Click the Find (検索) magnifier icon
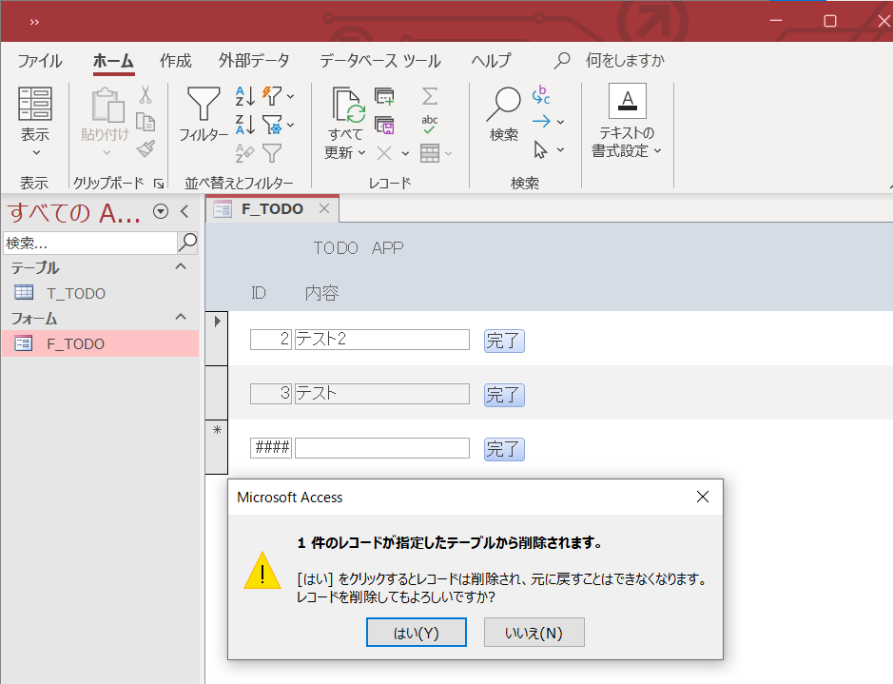Image resolution: width=893 pixels, height=684 pixels. [503, 105]
